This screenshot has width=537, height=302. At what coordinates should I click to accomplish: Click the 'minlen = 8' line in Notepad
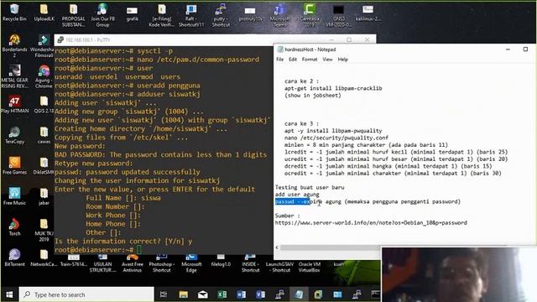(x=366, y=145)
